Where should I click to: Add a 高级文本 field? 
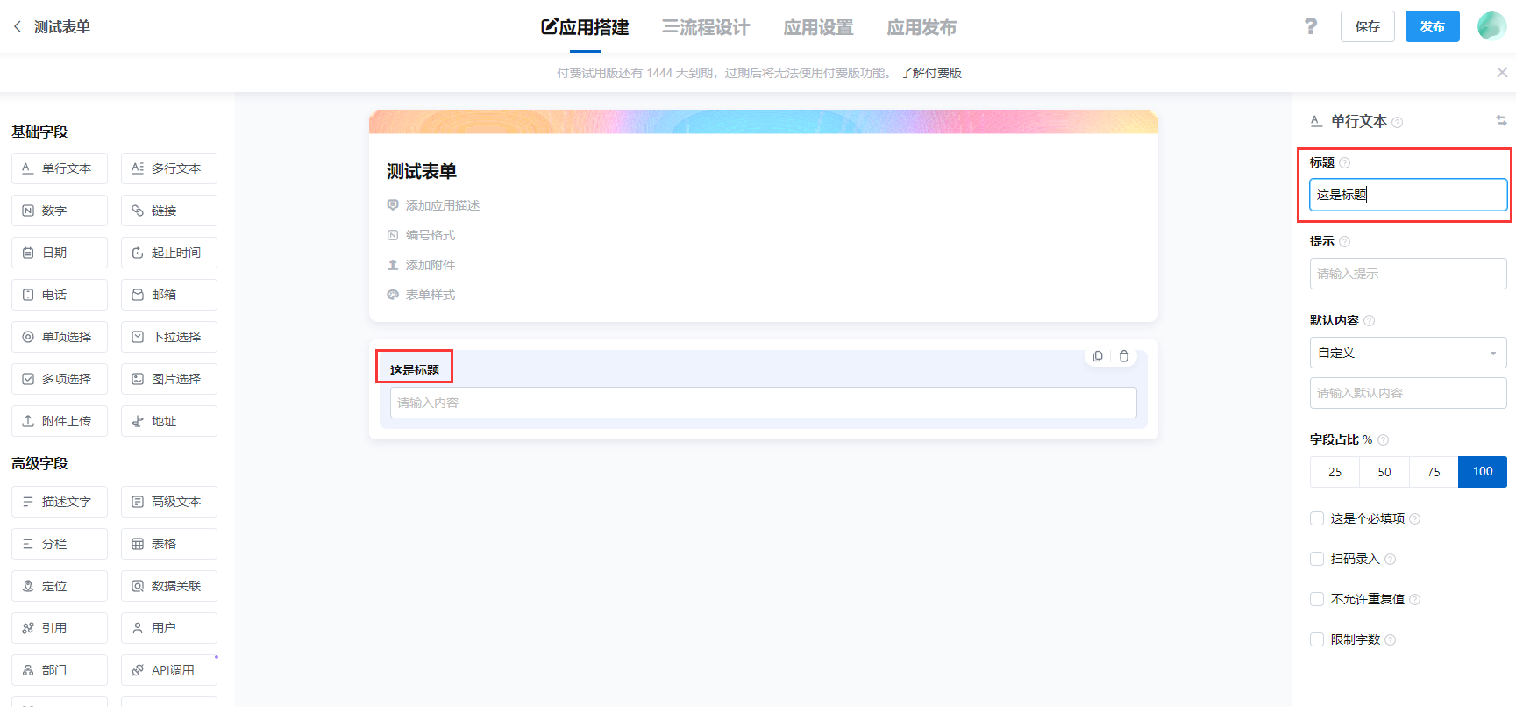click(169, 502)
